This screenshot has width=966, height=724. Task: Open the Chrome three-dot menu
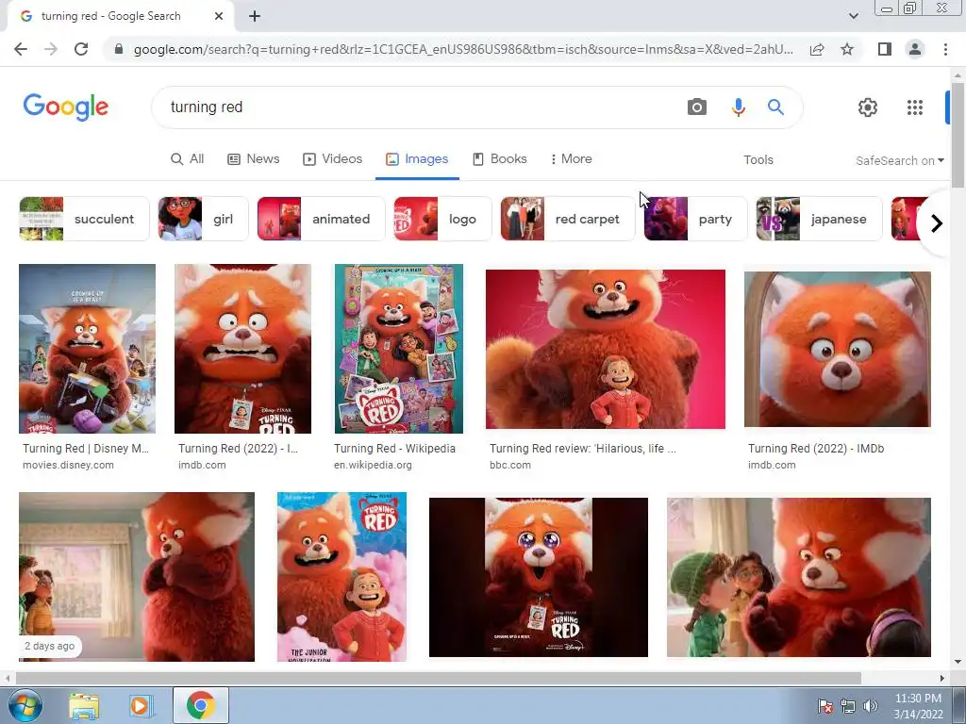(x=945, y=49)
